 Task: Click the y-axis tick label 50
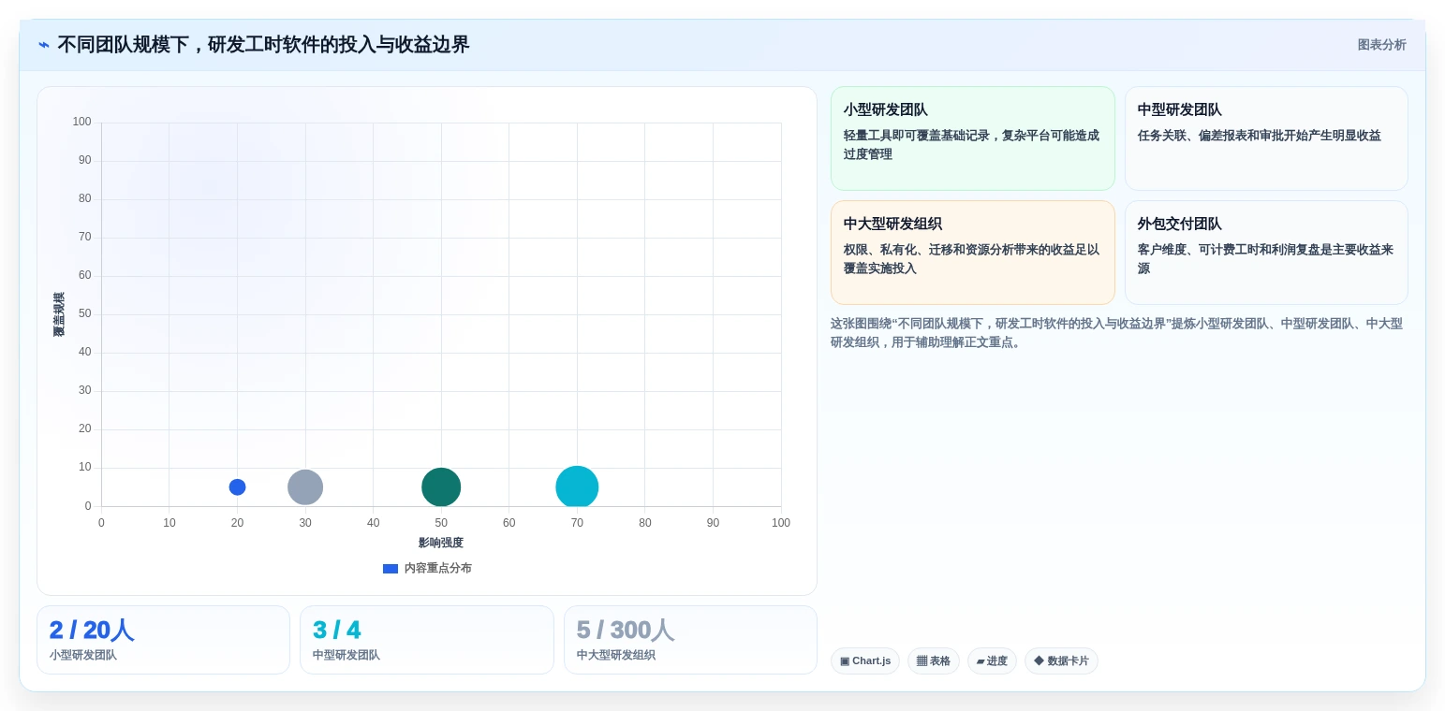85,314
